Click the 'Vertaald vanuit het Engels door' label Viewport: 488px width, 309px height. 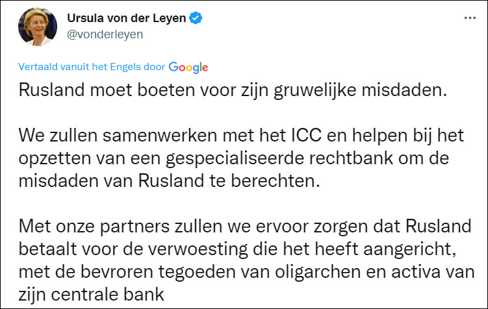click(92, 67)
